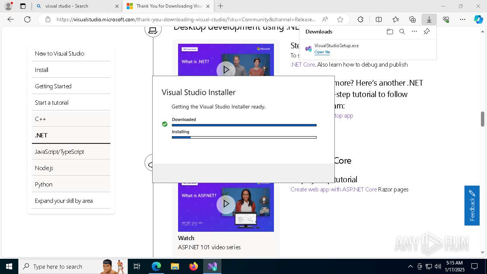Play the What is .NET? video

(x=226, y=70)
